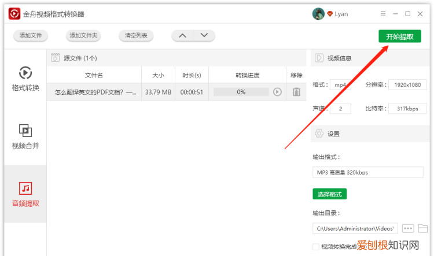The image size is (434, 256).
Task: Move selected file up in list
Action: (182, 35)
